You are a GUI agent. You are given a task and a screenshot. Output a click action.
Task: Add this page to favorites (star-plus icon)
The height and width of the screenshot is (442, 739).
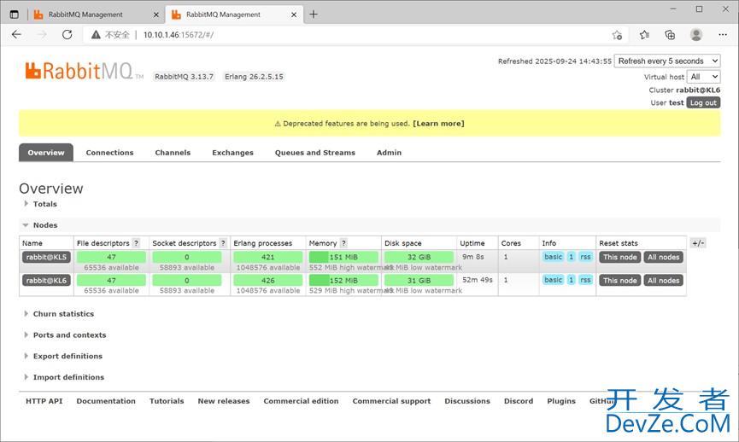[x=617, y=35]
